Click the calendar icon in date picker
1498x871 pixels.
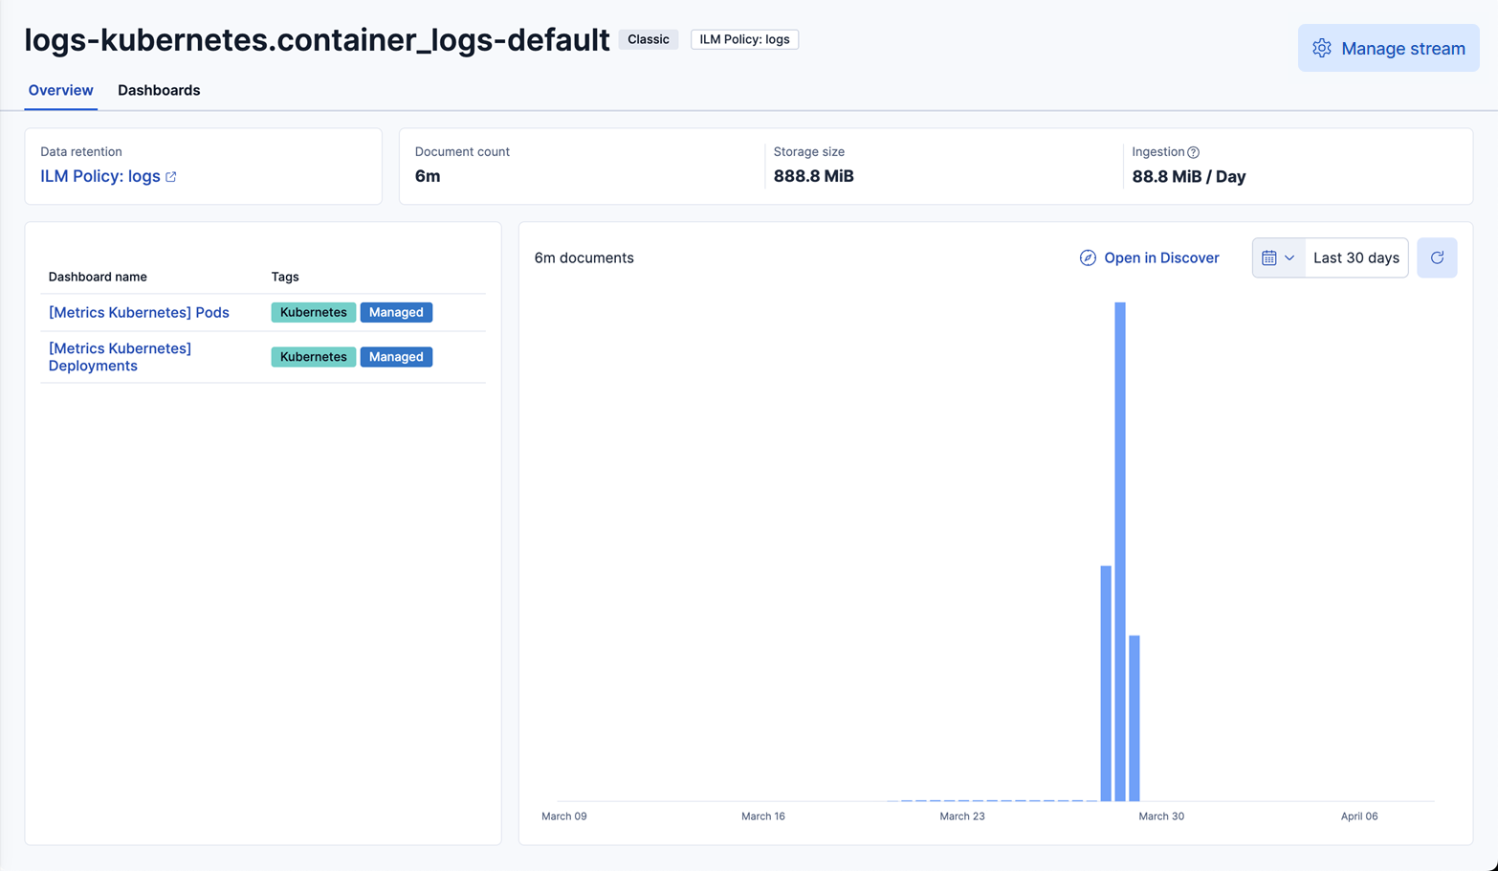(1268, 257)
